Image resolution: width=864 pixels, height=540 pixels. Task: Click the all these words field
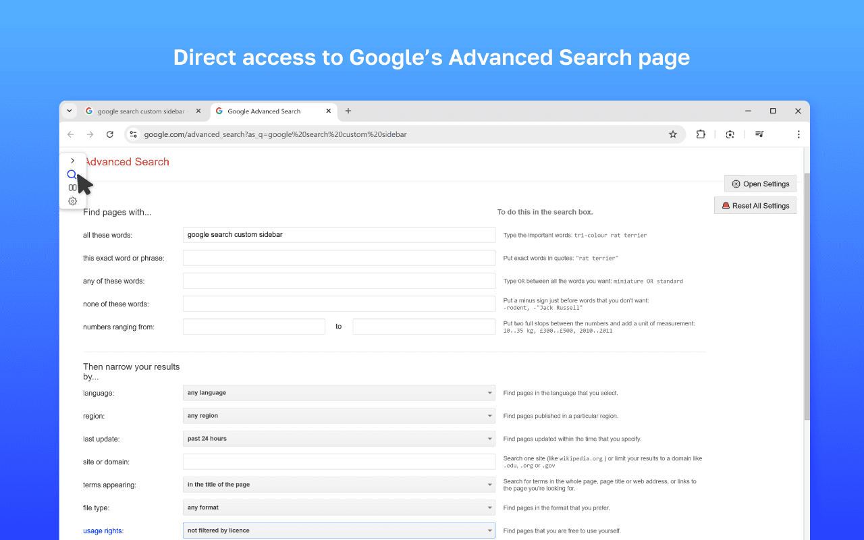click(x=339, y=235)
